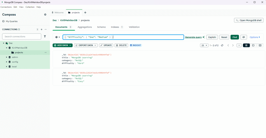Collapse all connections icon
The image size is (266, 138).
(x=37, y=29)
